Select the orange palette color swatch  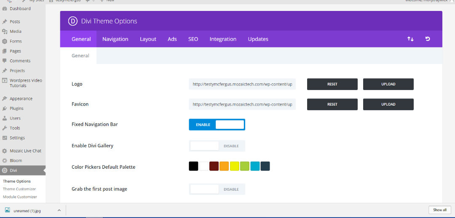(224, 166)
